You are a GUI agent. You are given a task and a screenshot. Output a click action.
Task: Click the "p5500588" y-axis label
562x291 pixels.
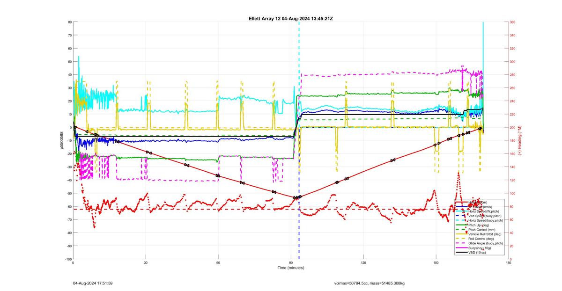click(x=61, y=140)
